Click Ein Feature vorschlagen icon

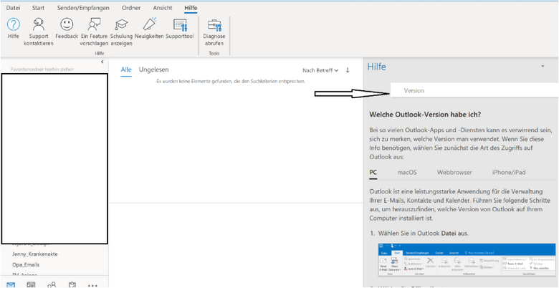94,24
